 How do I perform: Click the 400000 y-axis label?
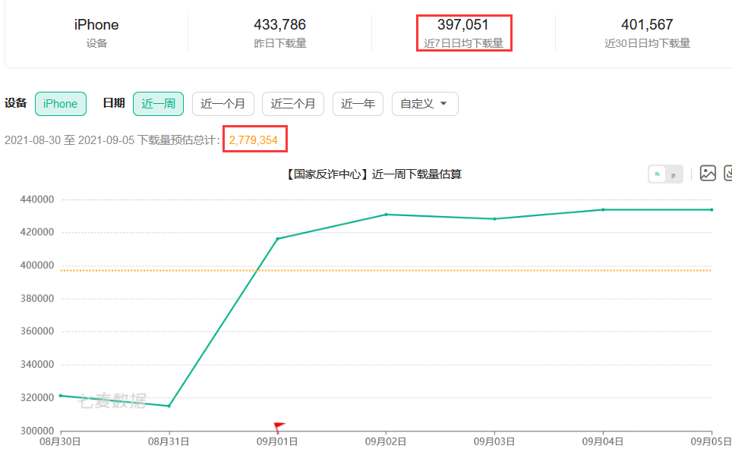pos(37,265)
